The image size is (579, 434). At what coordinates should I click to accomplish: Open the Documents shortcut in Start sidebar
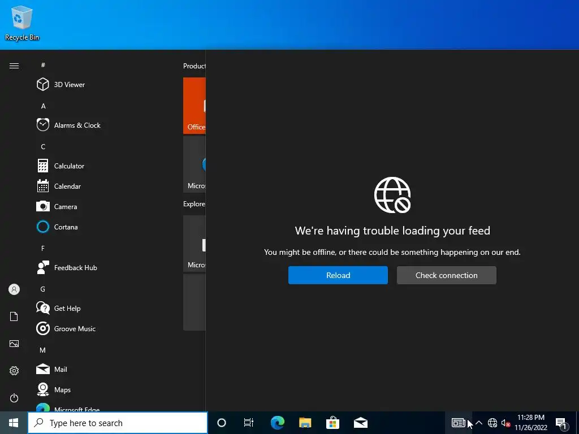point(14,316)
